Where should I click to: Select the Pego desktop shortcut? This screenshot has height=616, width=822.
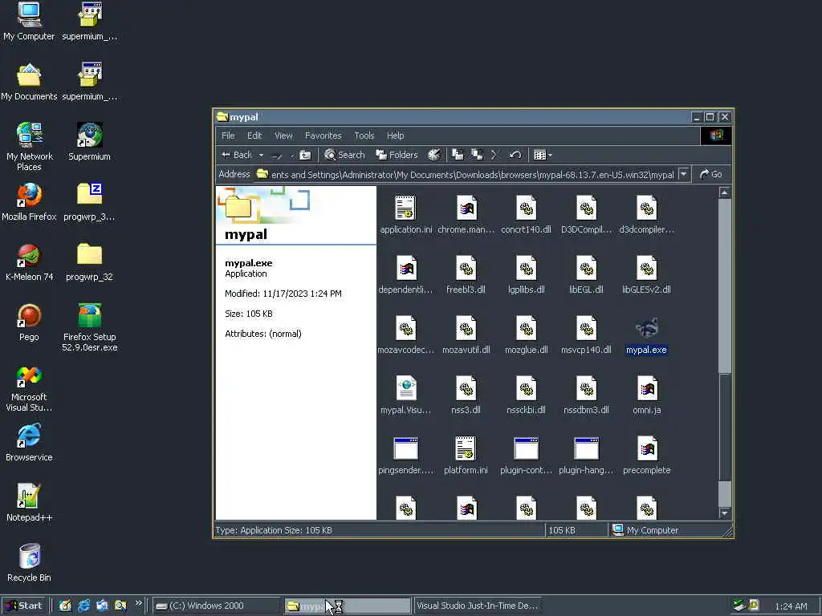pos(29,322)
